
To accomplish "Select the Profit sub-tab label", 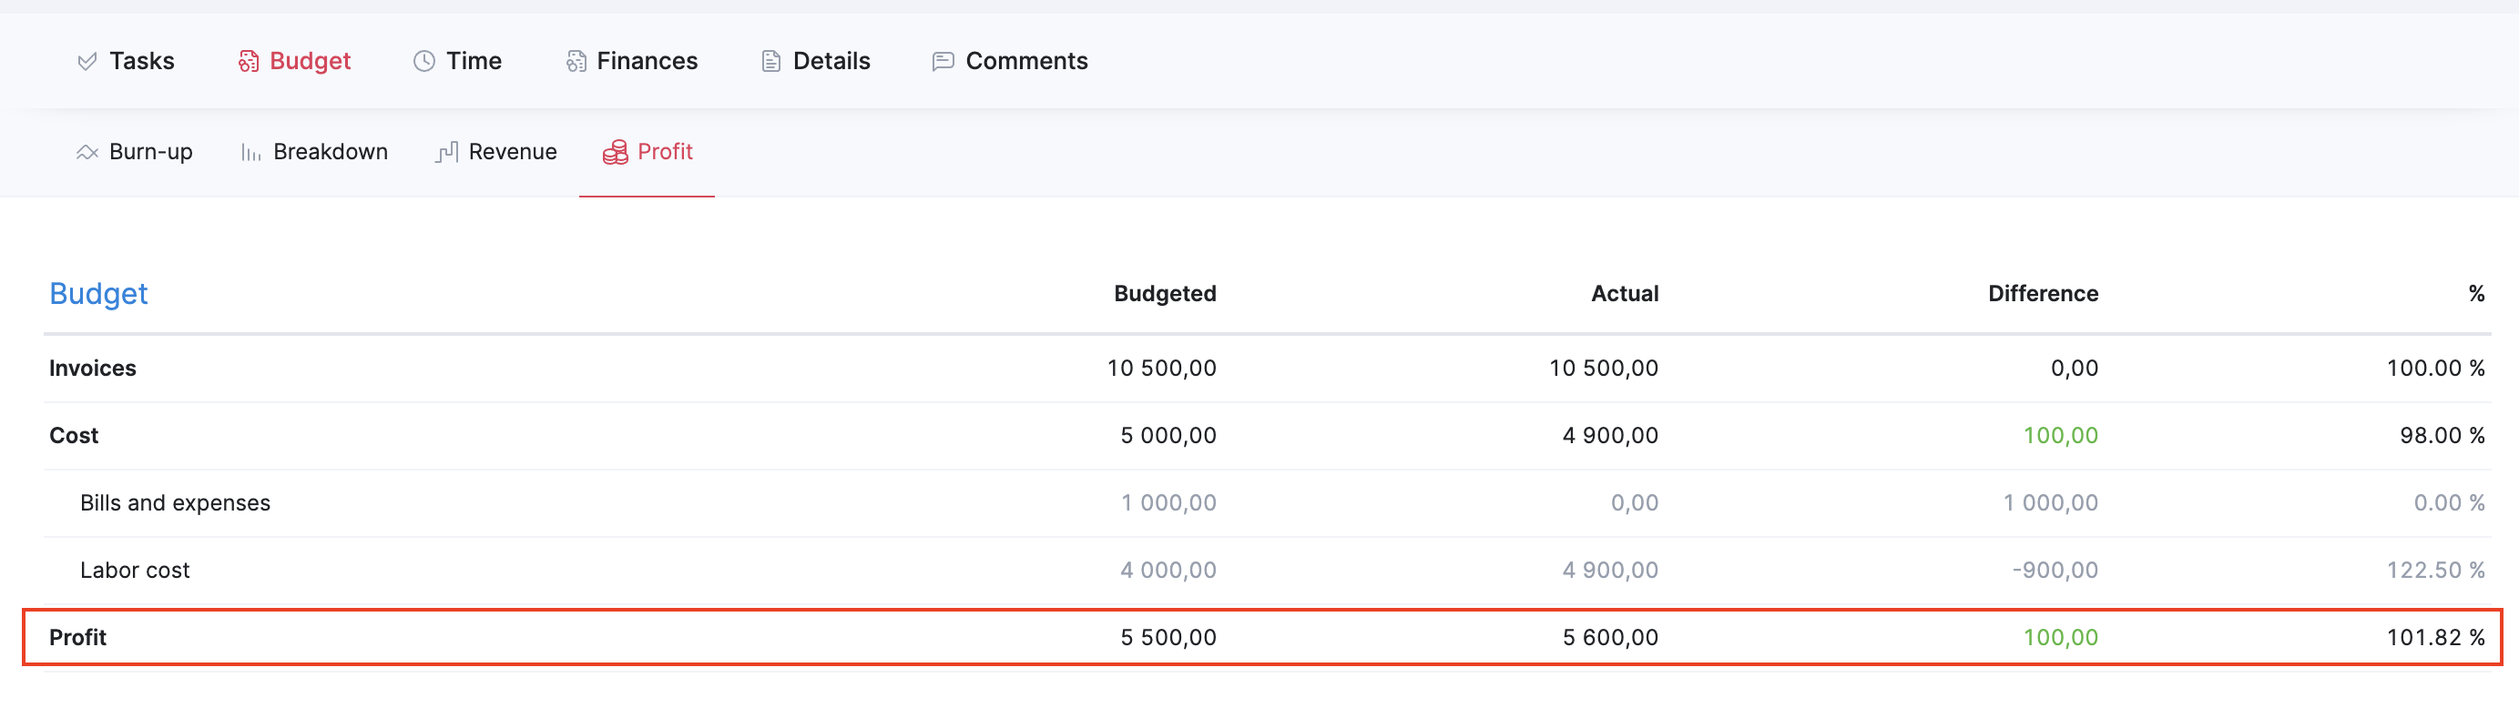I will click(665, 151).
